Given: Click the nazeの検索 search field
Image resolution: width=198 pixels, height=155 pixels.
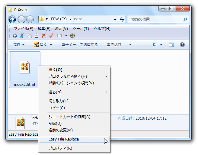Looking at the screenshot, I should pyautogui.click(x=158, y=19).
